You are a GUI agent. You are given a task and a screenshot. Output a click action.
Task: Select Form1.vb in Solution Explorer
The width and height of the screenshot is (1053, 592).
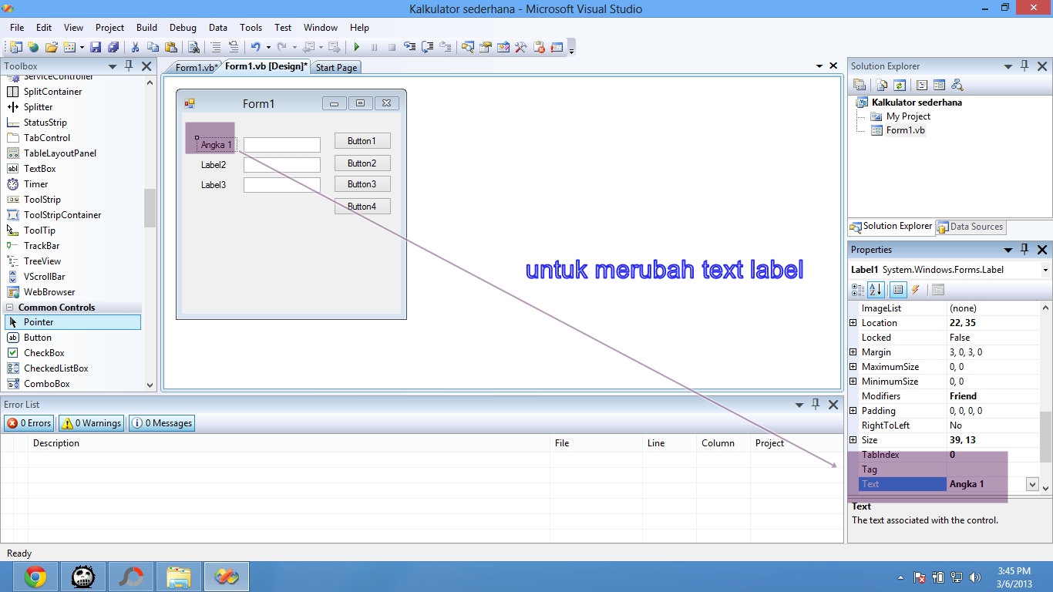[x=906, y=129]
